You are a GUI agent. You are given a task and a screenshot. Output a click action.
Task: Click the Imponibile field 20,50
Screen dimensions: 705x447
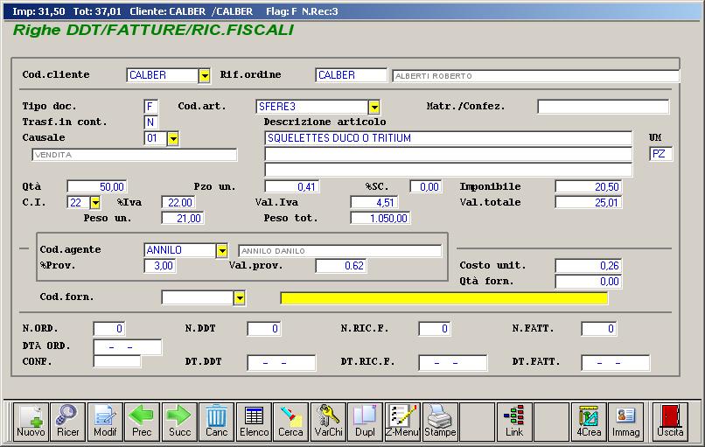point(589,186)
